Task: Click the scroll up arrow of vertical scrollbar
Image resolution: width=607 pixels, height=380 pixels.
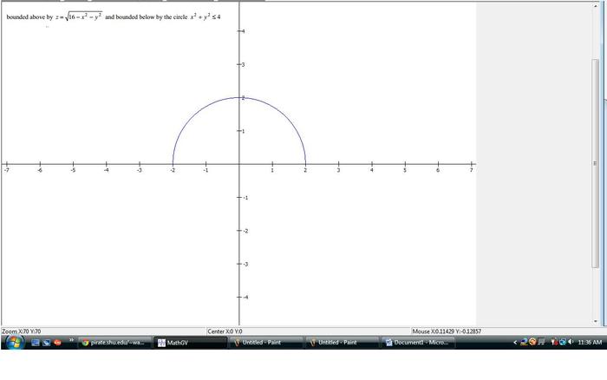Action: pos(596,6)
